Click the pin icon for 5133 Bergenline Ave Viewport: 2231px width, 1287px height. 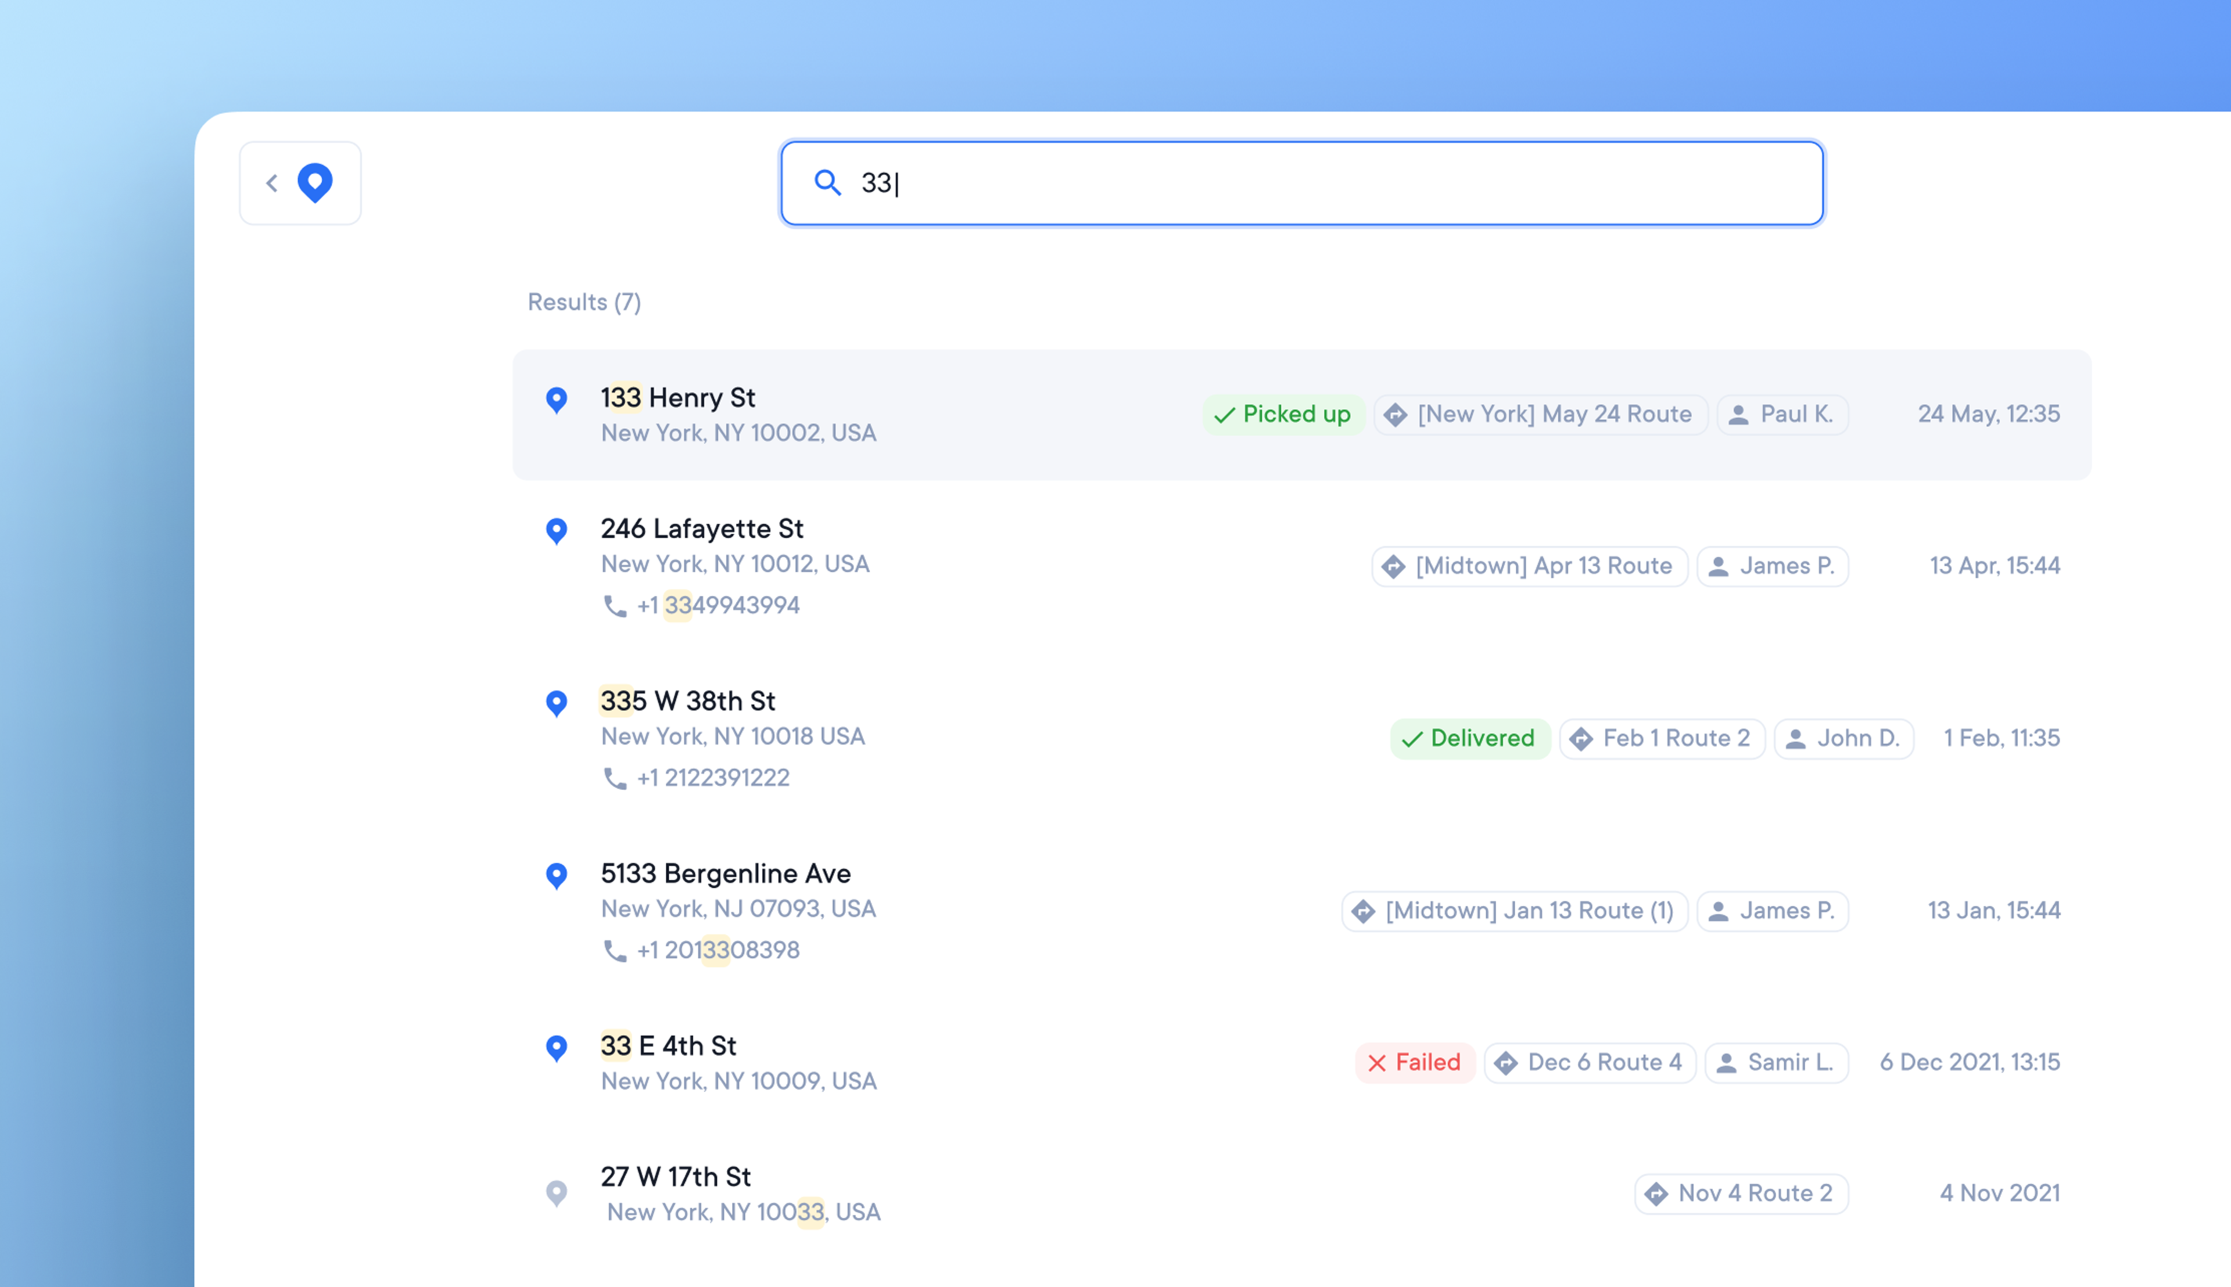556,876
